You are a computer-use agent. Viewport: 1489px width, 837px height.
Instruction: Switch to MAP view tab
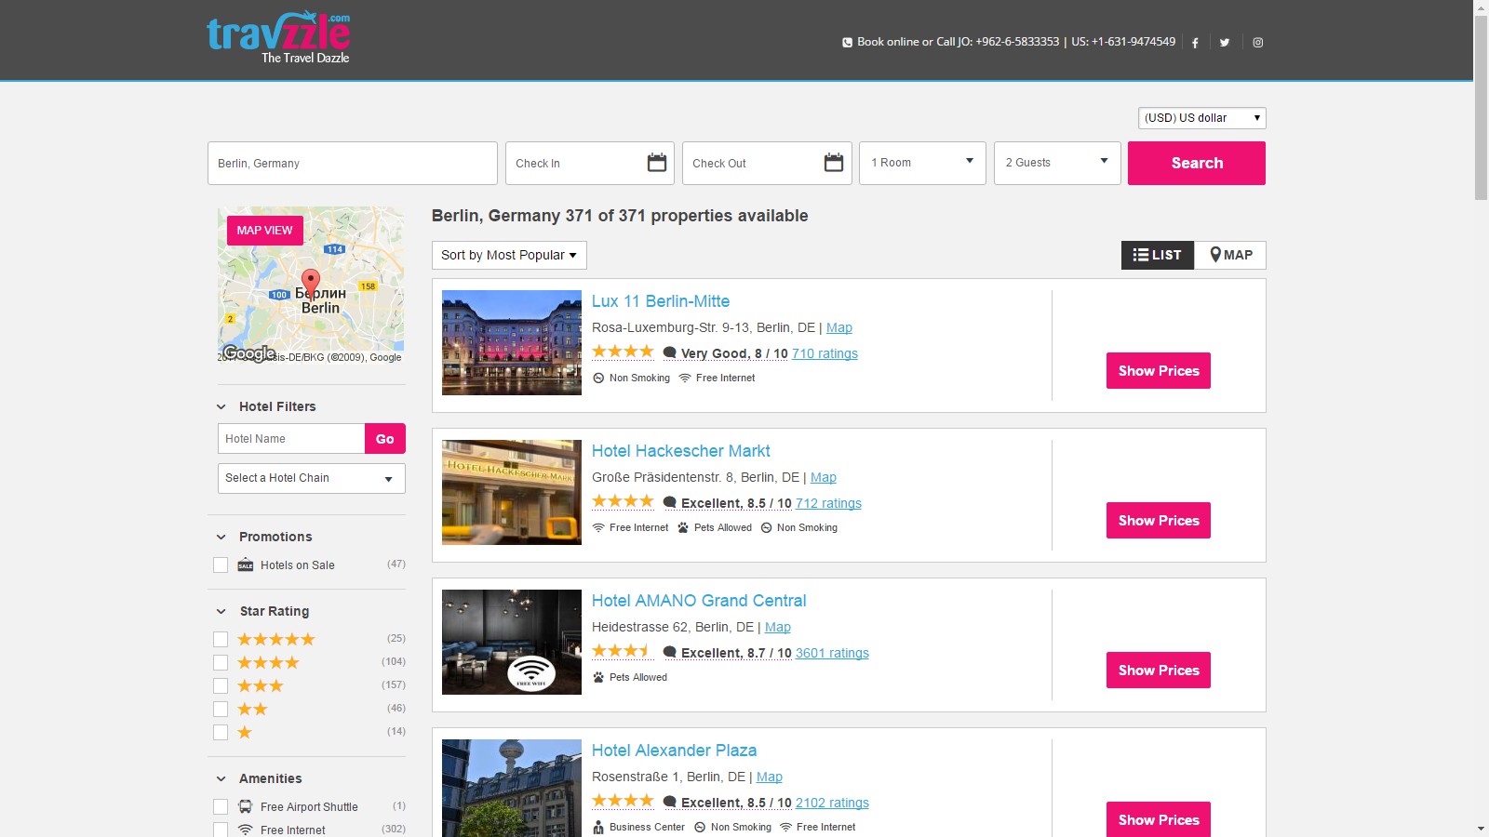click(x=1230, y=255)
